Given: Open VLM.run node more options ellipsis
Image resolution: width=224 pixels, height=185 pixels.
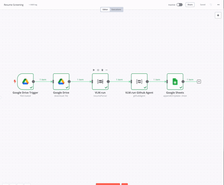Looking at the screenshot, I should (106, 70).
